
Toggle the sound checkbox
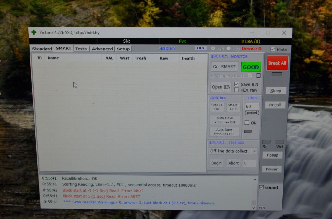pos(262,187)
